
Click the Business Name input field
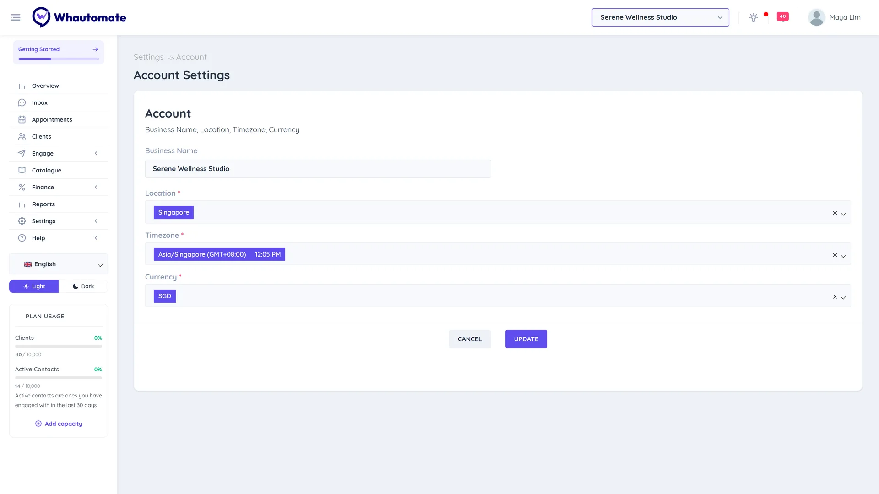point(318,169)
